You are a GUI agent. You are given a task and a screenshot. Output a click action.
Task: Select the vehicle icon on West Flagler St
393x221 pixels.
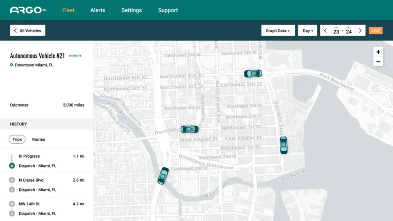[x=190, y=129]
